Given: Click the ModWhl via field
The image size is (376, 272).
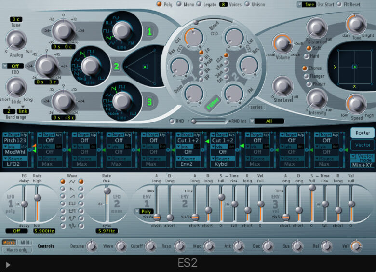Looking at the screenshot, I should pos(15,152).
